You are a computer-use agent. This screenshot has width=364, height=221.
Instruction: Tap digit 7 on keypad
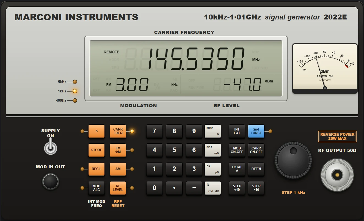point(155,131)
